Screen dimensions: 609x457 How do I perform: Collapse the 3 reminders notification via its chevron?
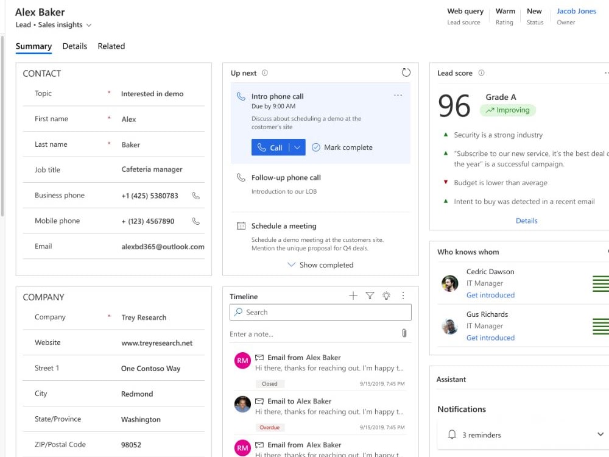(x=600, y=434)
